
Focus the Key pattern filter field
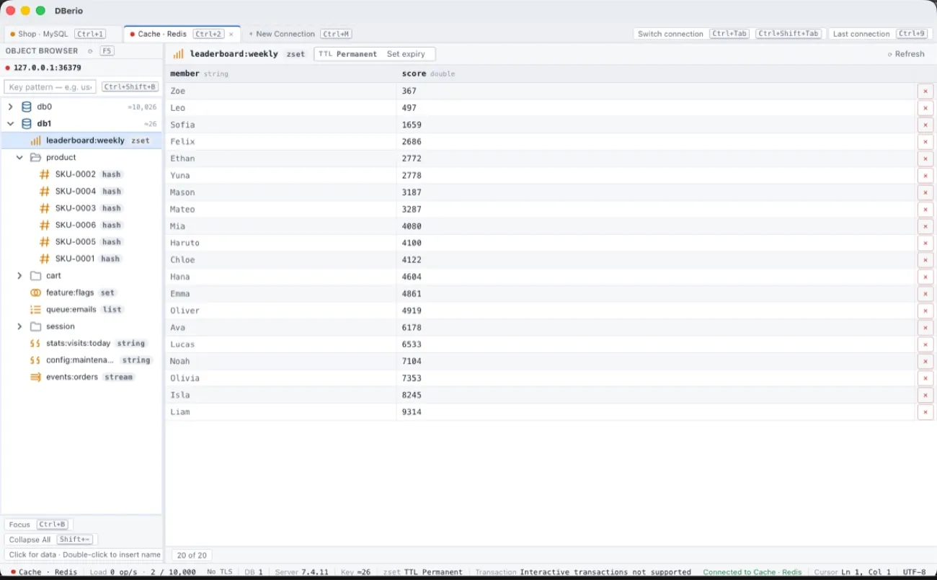(50, 87)
